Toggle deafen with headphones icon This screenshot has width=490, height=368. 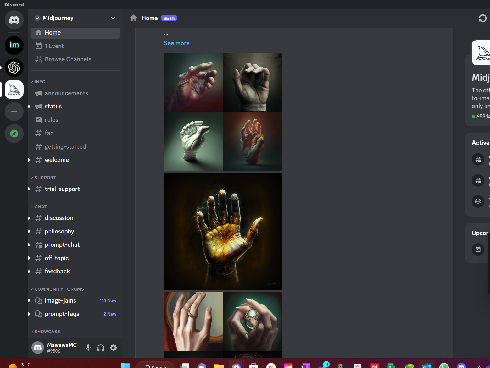pyautogui.click(x=101, y=348)
